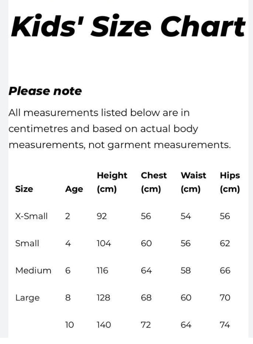The height and width of the screenshot is (344, 253).
Task: Select the measurements note paragraph
Action: click(x=119, y=129)
